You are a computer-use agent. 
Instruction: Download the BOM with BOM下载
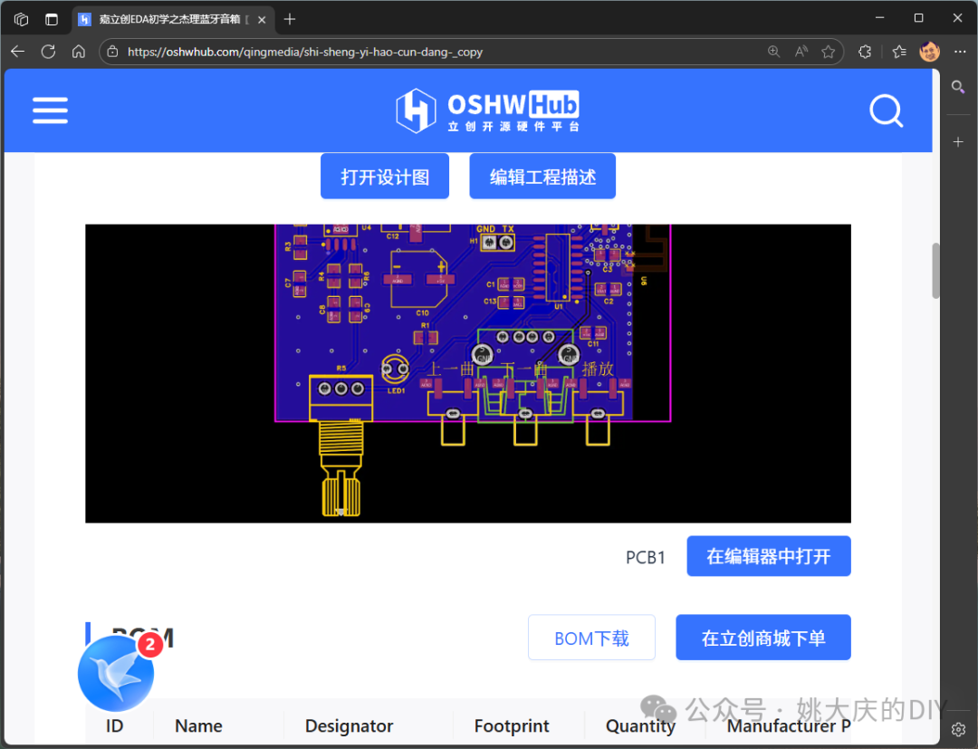tap(591, 638)
